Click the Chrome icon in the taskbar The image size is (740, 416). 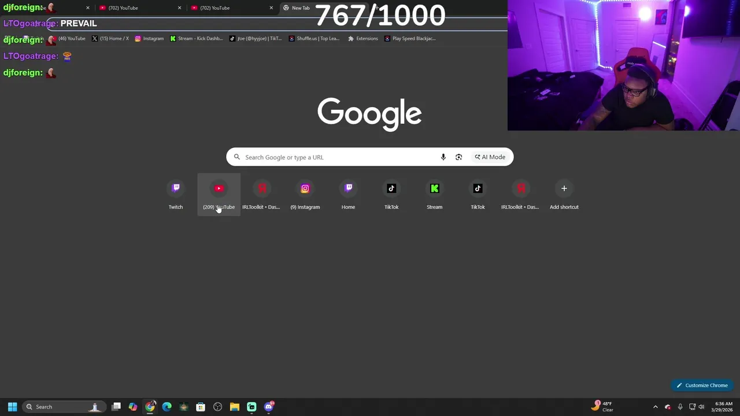(150, 407)
